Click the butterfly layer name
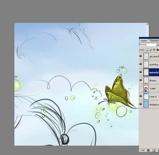159x155 pixels. (x=154, y=72)
